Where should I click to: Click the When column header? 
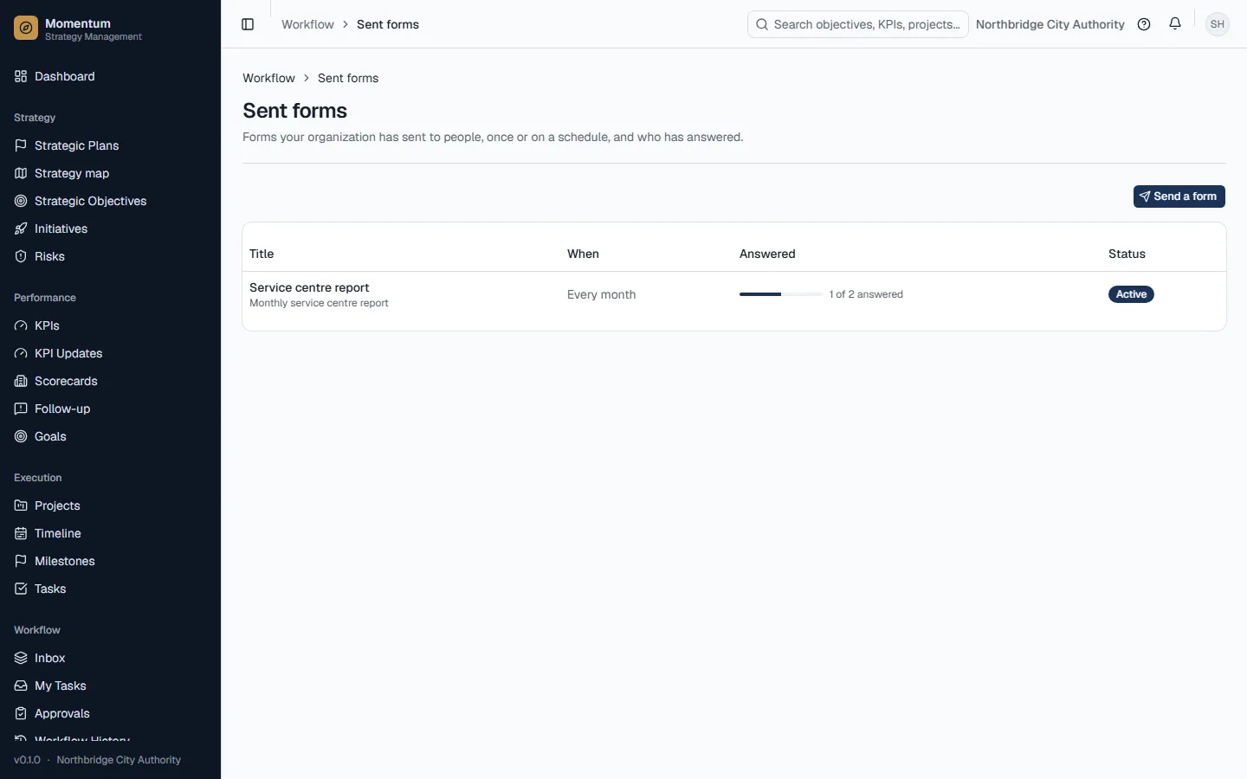[x=583, y=254]
